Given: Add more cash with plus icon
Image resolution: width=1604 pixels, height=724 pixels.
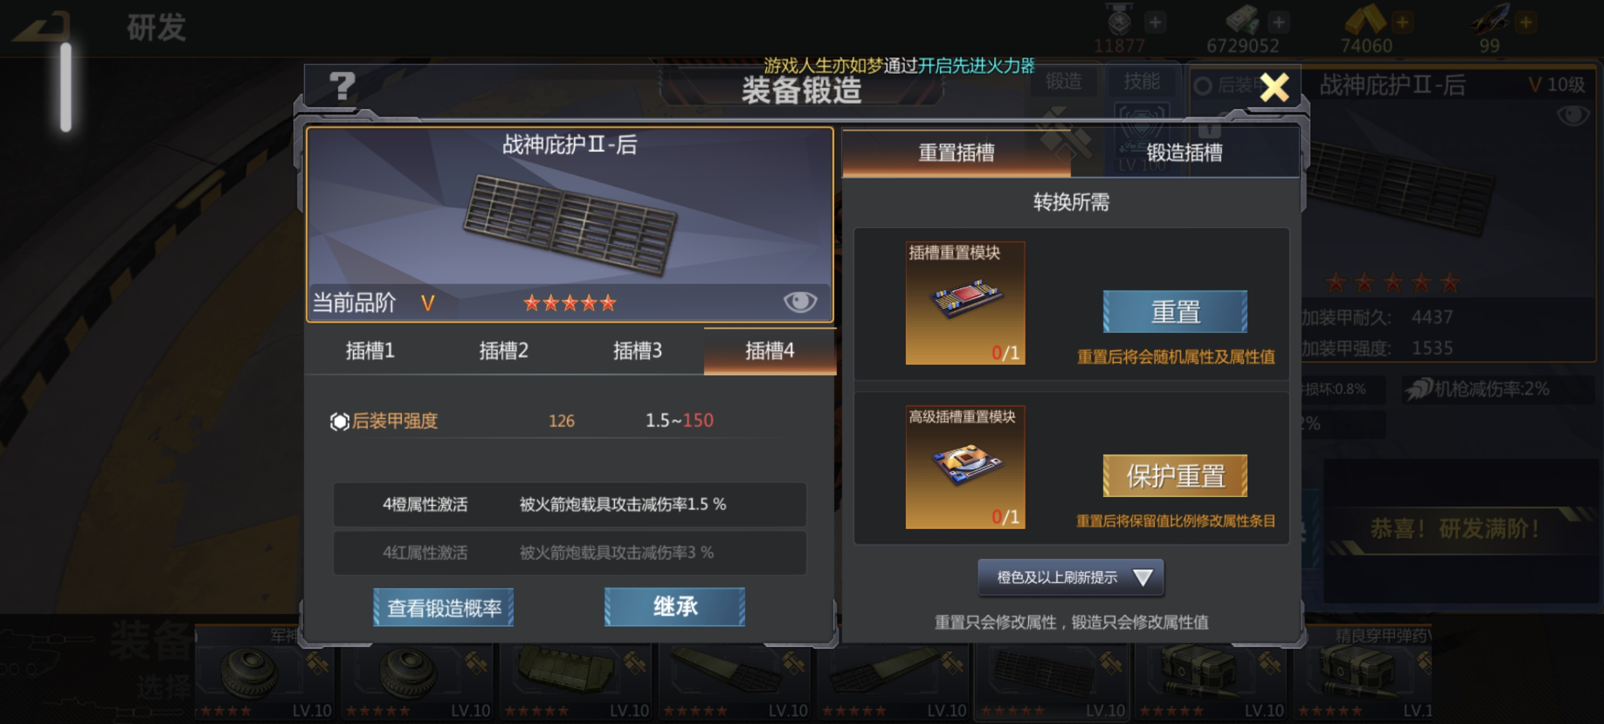Looking at the screenshot, I should coord(1279,22).
